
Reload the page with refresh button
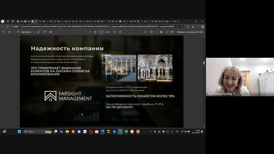pos(8,27)
